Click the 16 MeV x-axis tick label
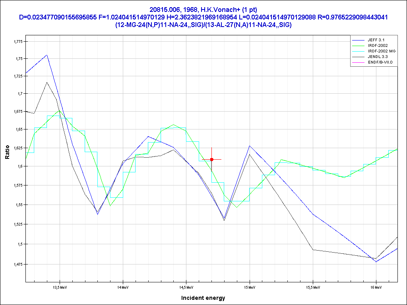Viewport: 407px width, 305px height. coord(376,287)
